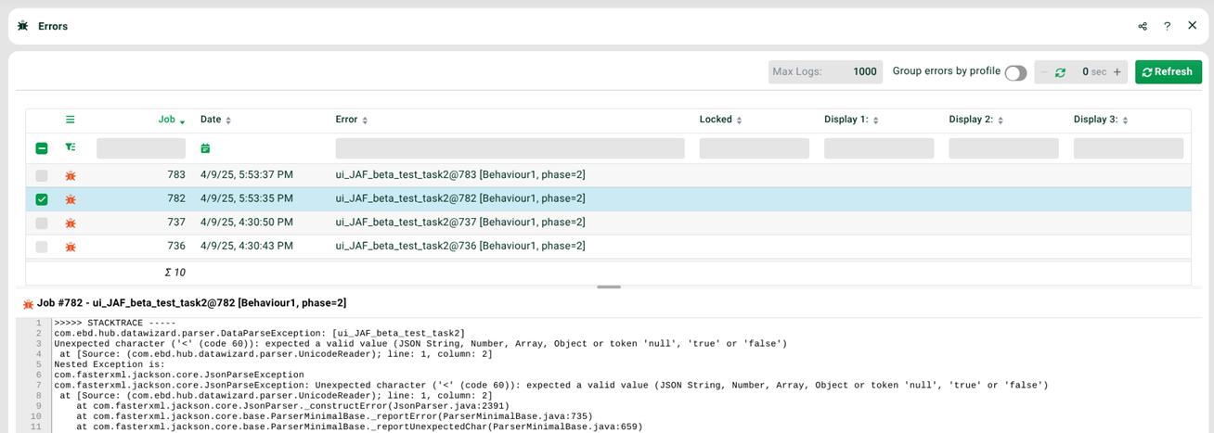The image size is (1214, 433).
Task: Click the bug icon of job 737
Action: [71, 223]
